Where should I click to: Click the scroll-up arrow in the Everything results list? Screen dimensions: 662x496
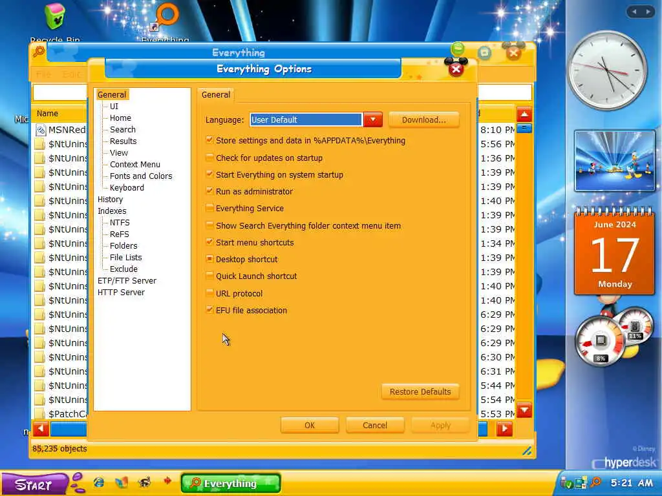524,114
